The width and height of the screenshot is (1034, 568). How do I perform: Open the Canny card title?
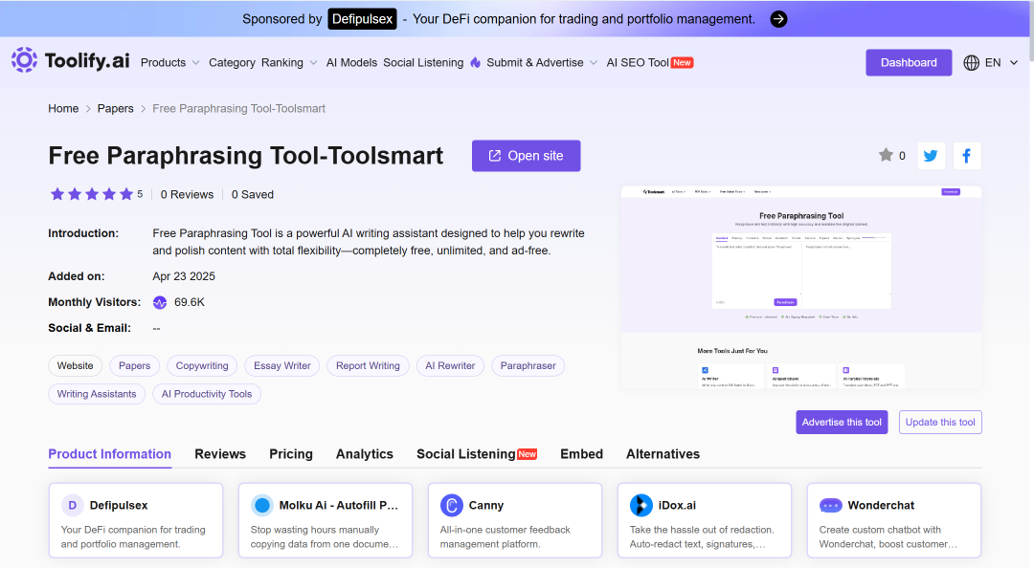tap(486, 506)
